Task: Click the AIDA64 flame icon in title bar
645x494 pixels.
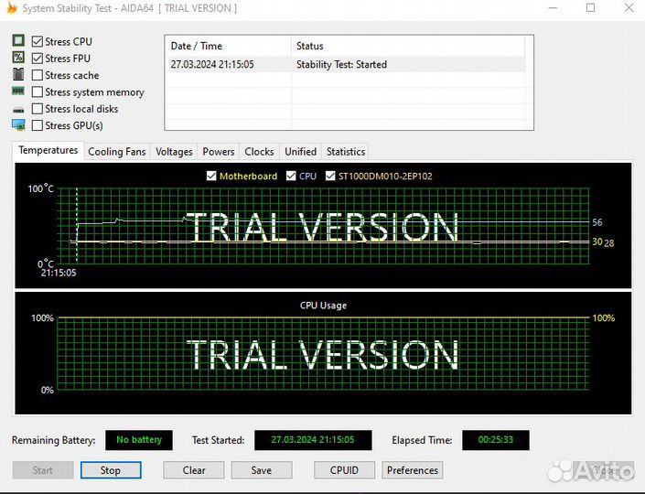Action: pyautogui.click(x=12, y=8)
